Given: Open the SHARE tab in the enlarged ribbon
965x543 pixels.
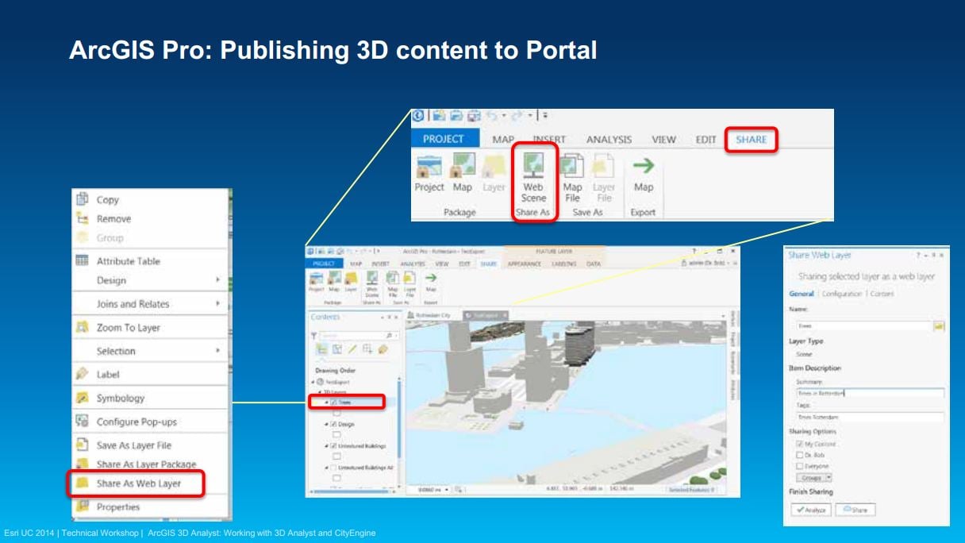Looking at the screenshot, I should [x=751, y=140].
